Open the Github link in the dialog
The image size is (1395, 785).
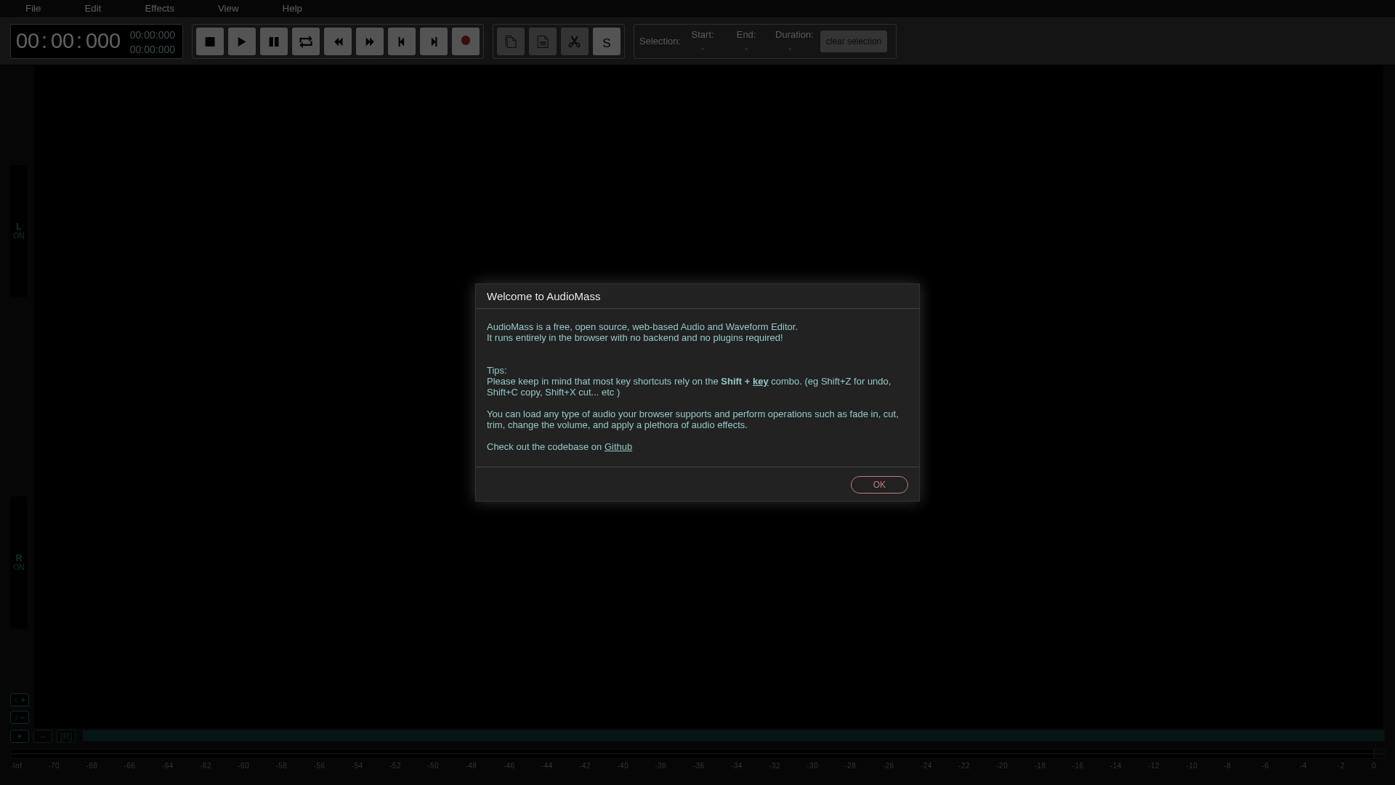coord(618,446)
